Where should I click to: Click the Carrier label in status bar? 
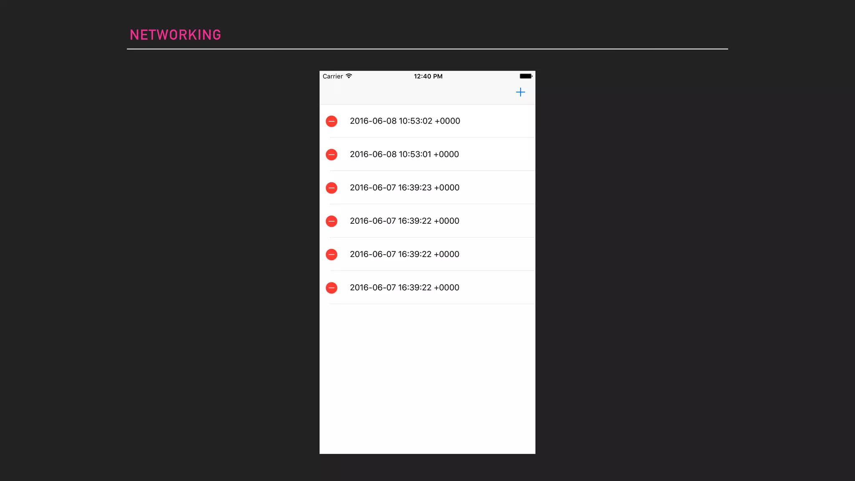[332, 76]
